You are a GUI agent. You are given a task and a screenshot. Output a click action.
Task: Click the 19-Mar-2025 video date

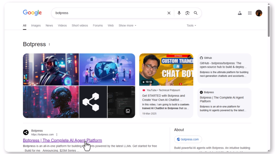point(149,114)
